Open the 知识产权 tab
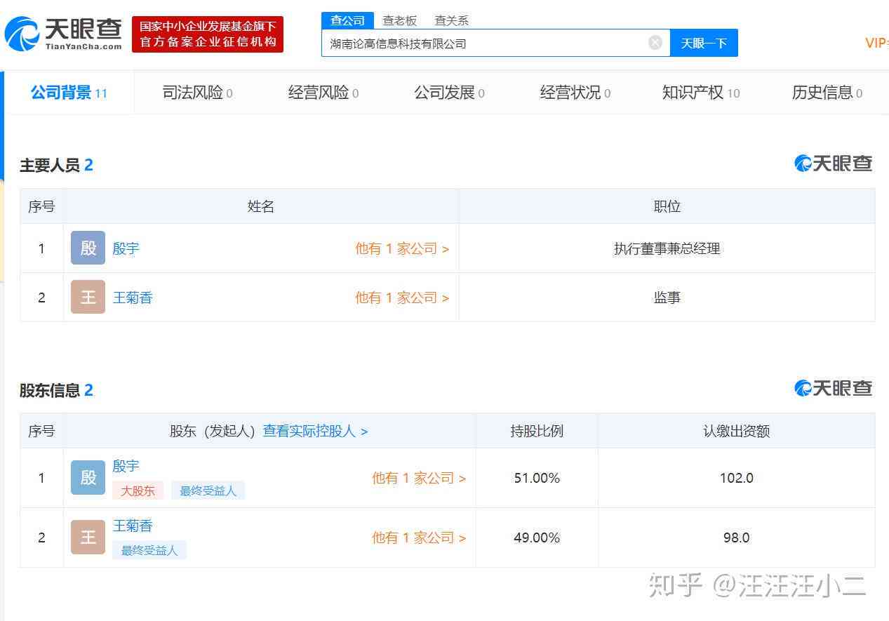The width and height of the screenshot is (889, 621). coord(701,93)
